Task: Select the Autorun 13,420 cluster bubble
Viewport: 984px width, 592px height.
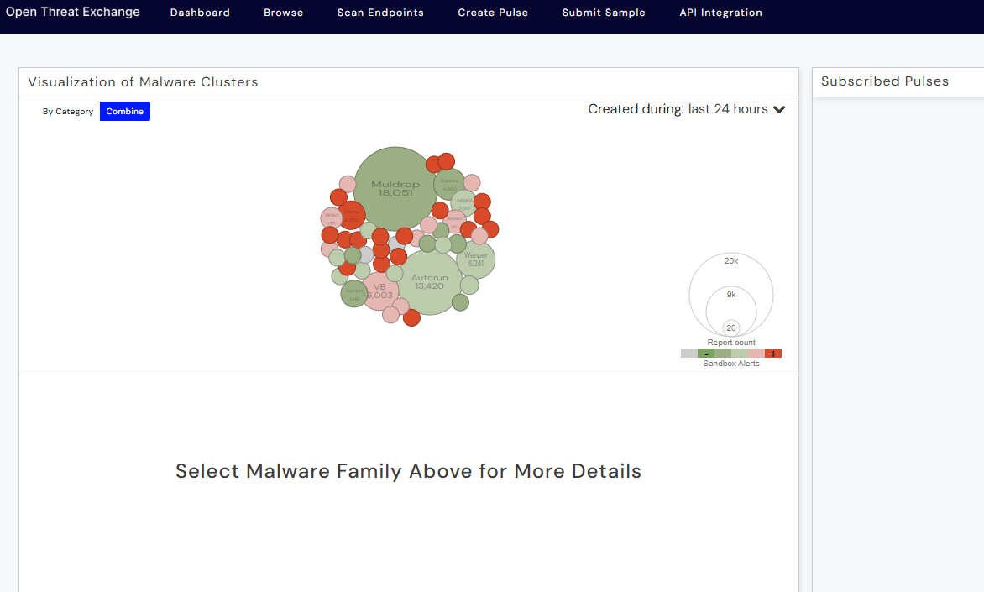Action: [429, 282]
